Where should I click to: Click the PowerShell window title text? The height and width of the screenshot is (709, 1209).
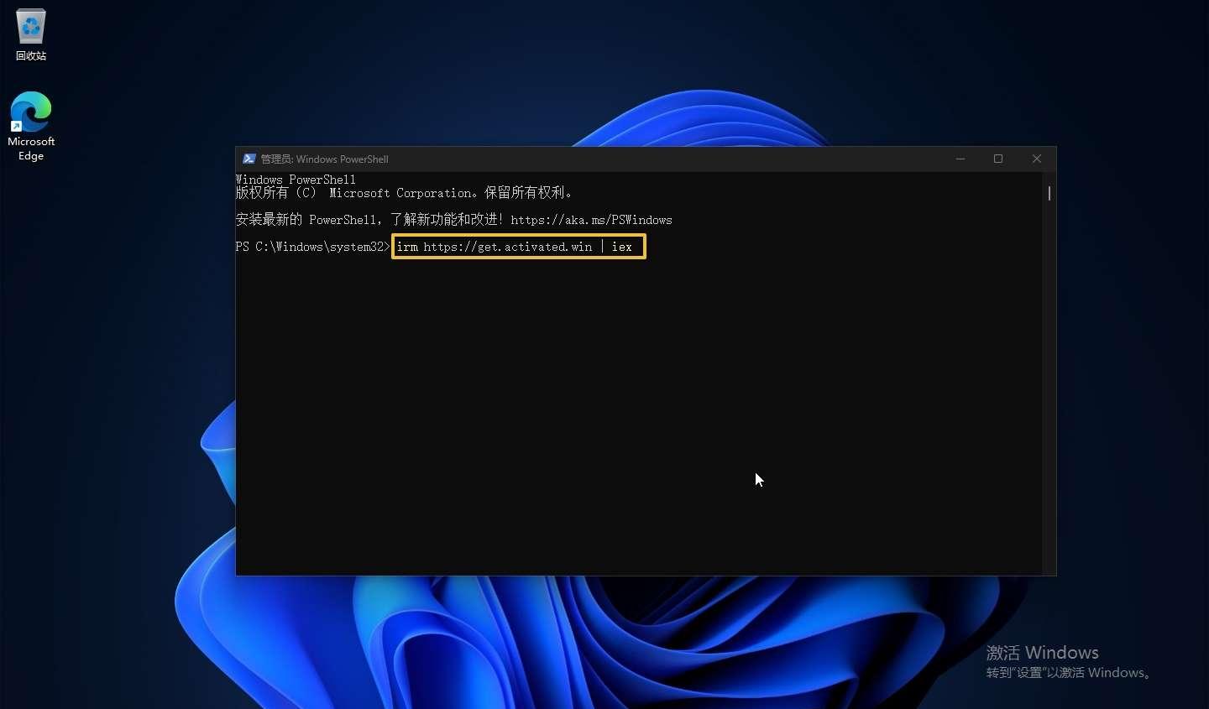click(324, 159)
